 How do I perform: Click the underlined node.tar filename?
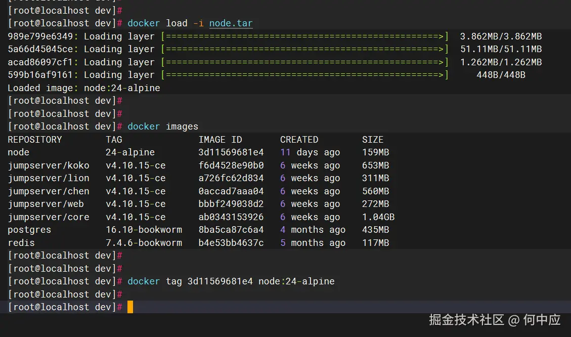[x=231, y=23]
